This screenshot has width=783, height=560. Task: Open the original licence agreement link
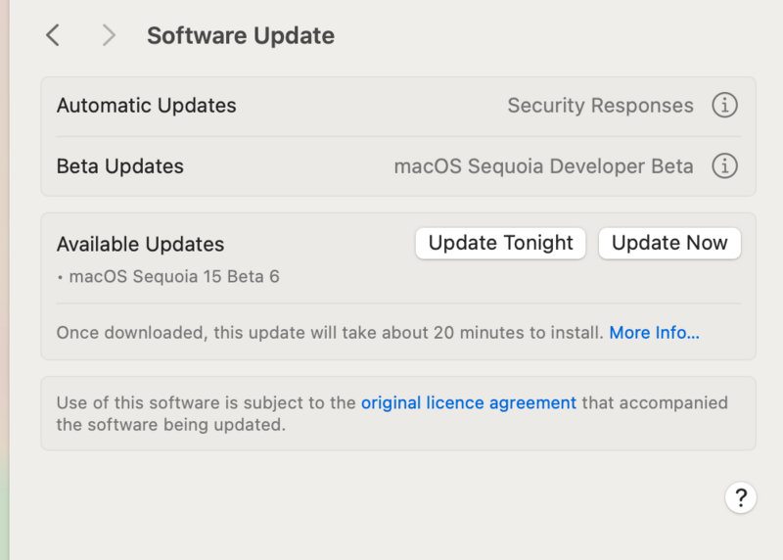(469, 402)
